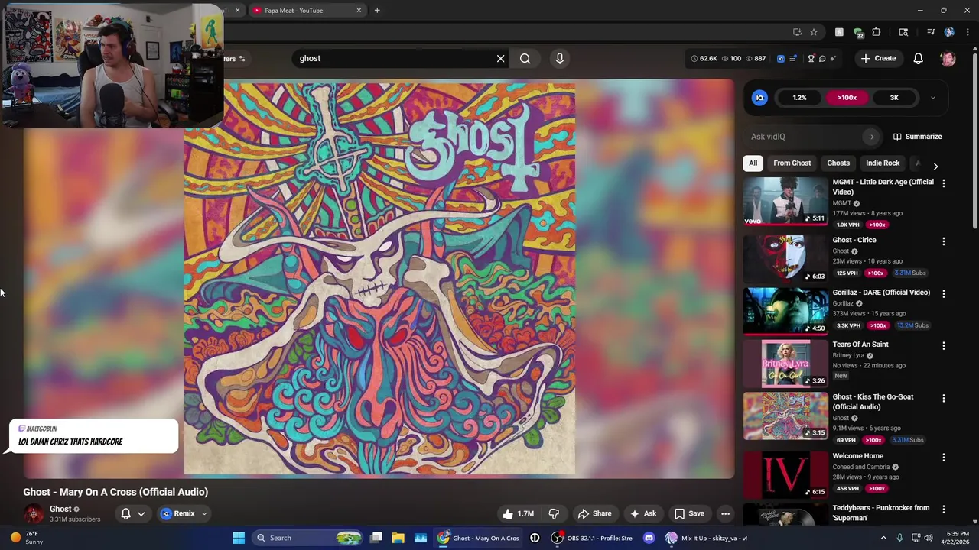The image size is (979, 550).
Task: Open the YouTube account avatar menu
Action: tap(948, 59)
